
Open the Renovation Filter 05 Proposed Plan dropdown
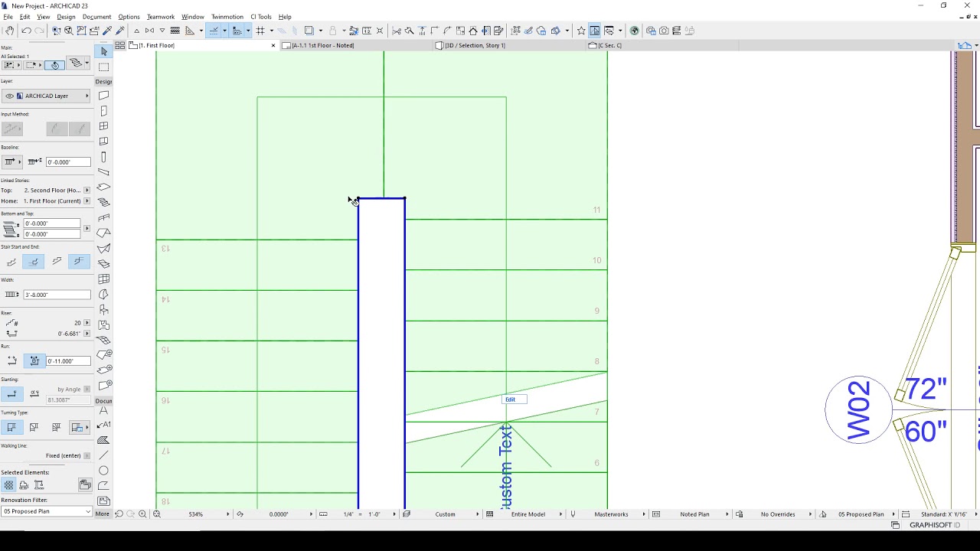pos(46,511)
